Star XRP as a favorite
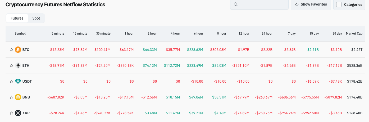Screen dimensions: 369x122 11,113
